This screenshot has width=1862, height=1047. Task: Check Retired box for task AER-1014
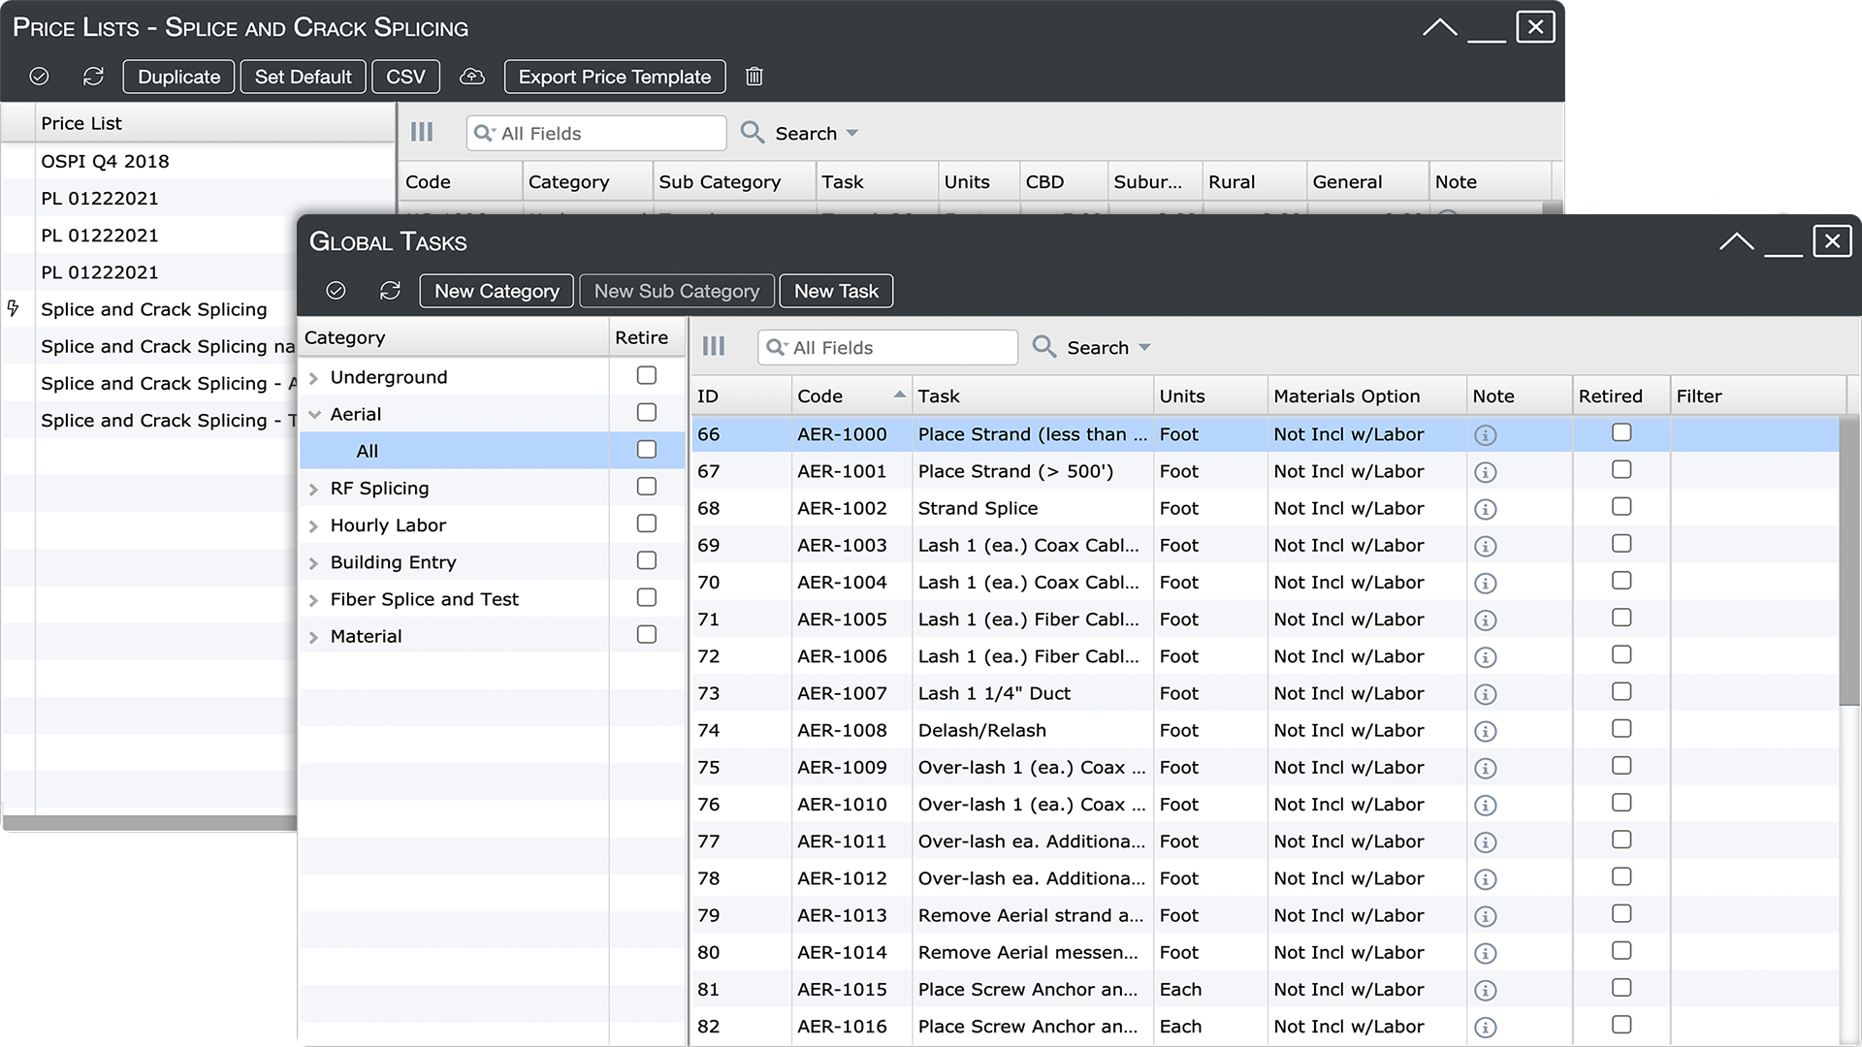tap(1621, 950)
